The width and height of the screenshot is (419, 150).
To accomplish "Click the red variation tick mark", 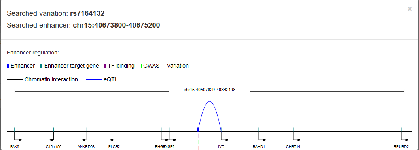I will point(198,148).
